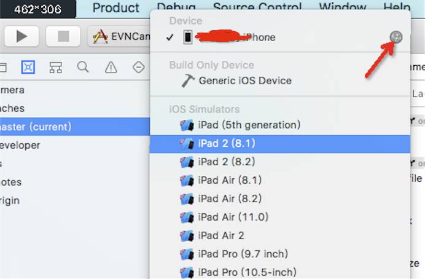Select the master (current) branch row

tap(75, 127)
